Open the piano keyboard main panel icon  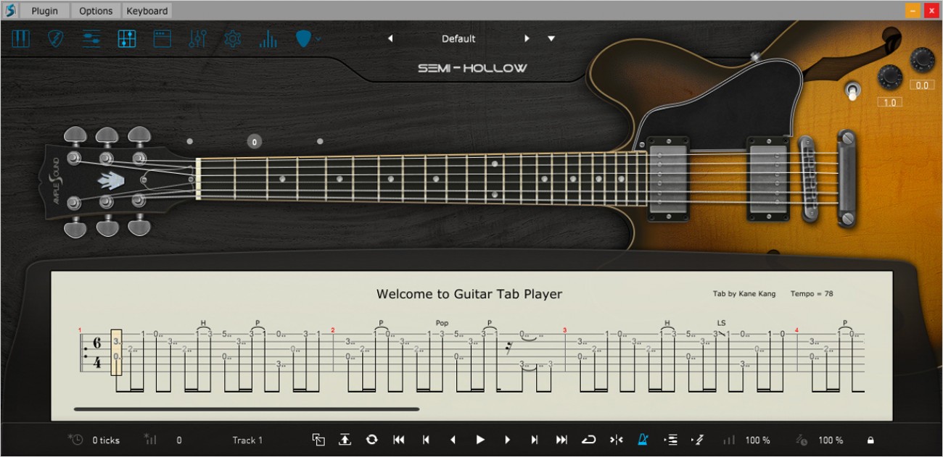point(20,39)
